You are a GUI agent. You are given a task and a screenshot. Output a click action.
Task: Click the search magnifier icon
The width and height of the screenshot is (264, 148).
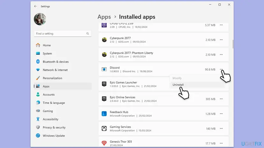coord(88,34)
